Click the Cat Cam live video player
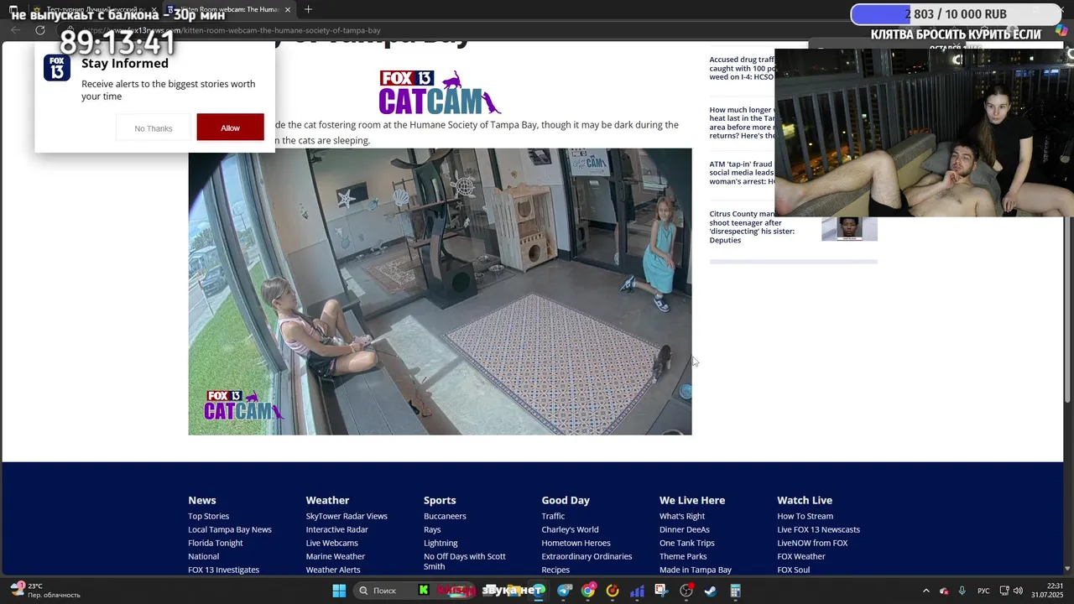This screenshot has width=1074, height=604. (440, 291)
